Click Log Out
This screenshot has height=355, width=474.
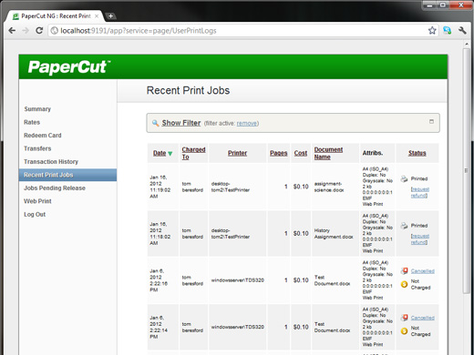coord(35,214)
